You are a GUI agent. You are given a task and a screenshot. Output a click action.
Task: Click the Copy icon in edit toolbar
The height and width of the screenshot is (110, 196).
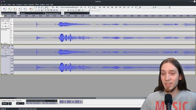48,10
